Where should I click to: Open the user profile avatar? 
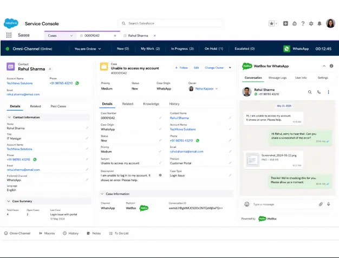pos(330,23)
